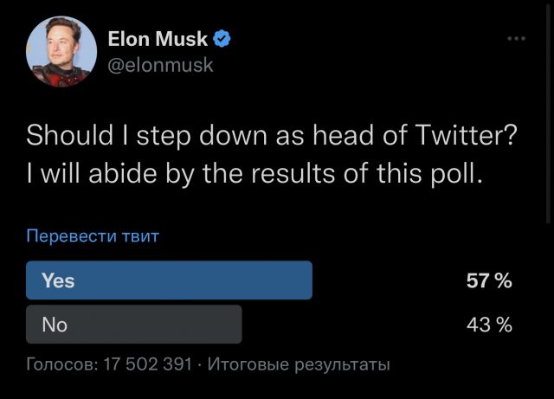The height and width of the screenshot is (399, 554).
Task: Click the blue verified checkmark badge
Action: (222, 38)
